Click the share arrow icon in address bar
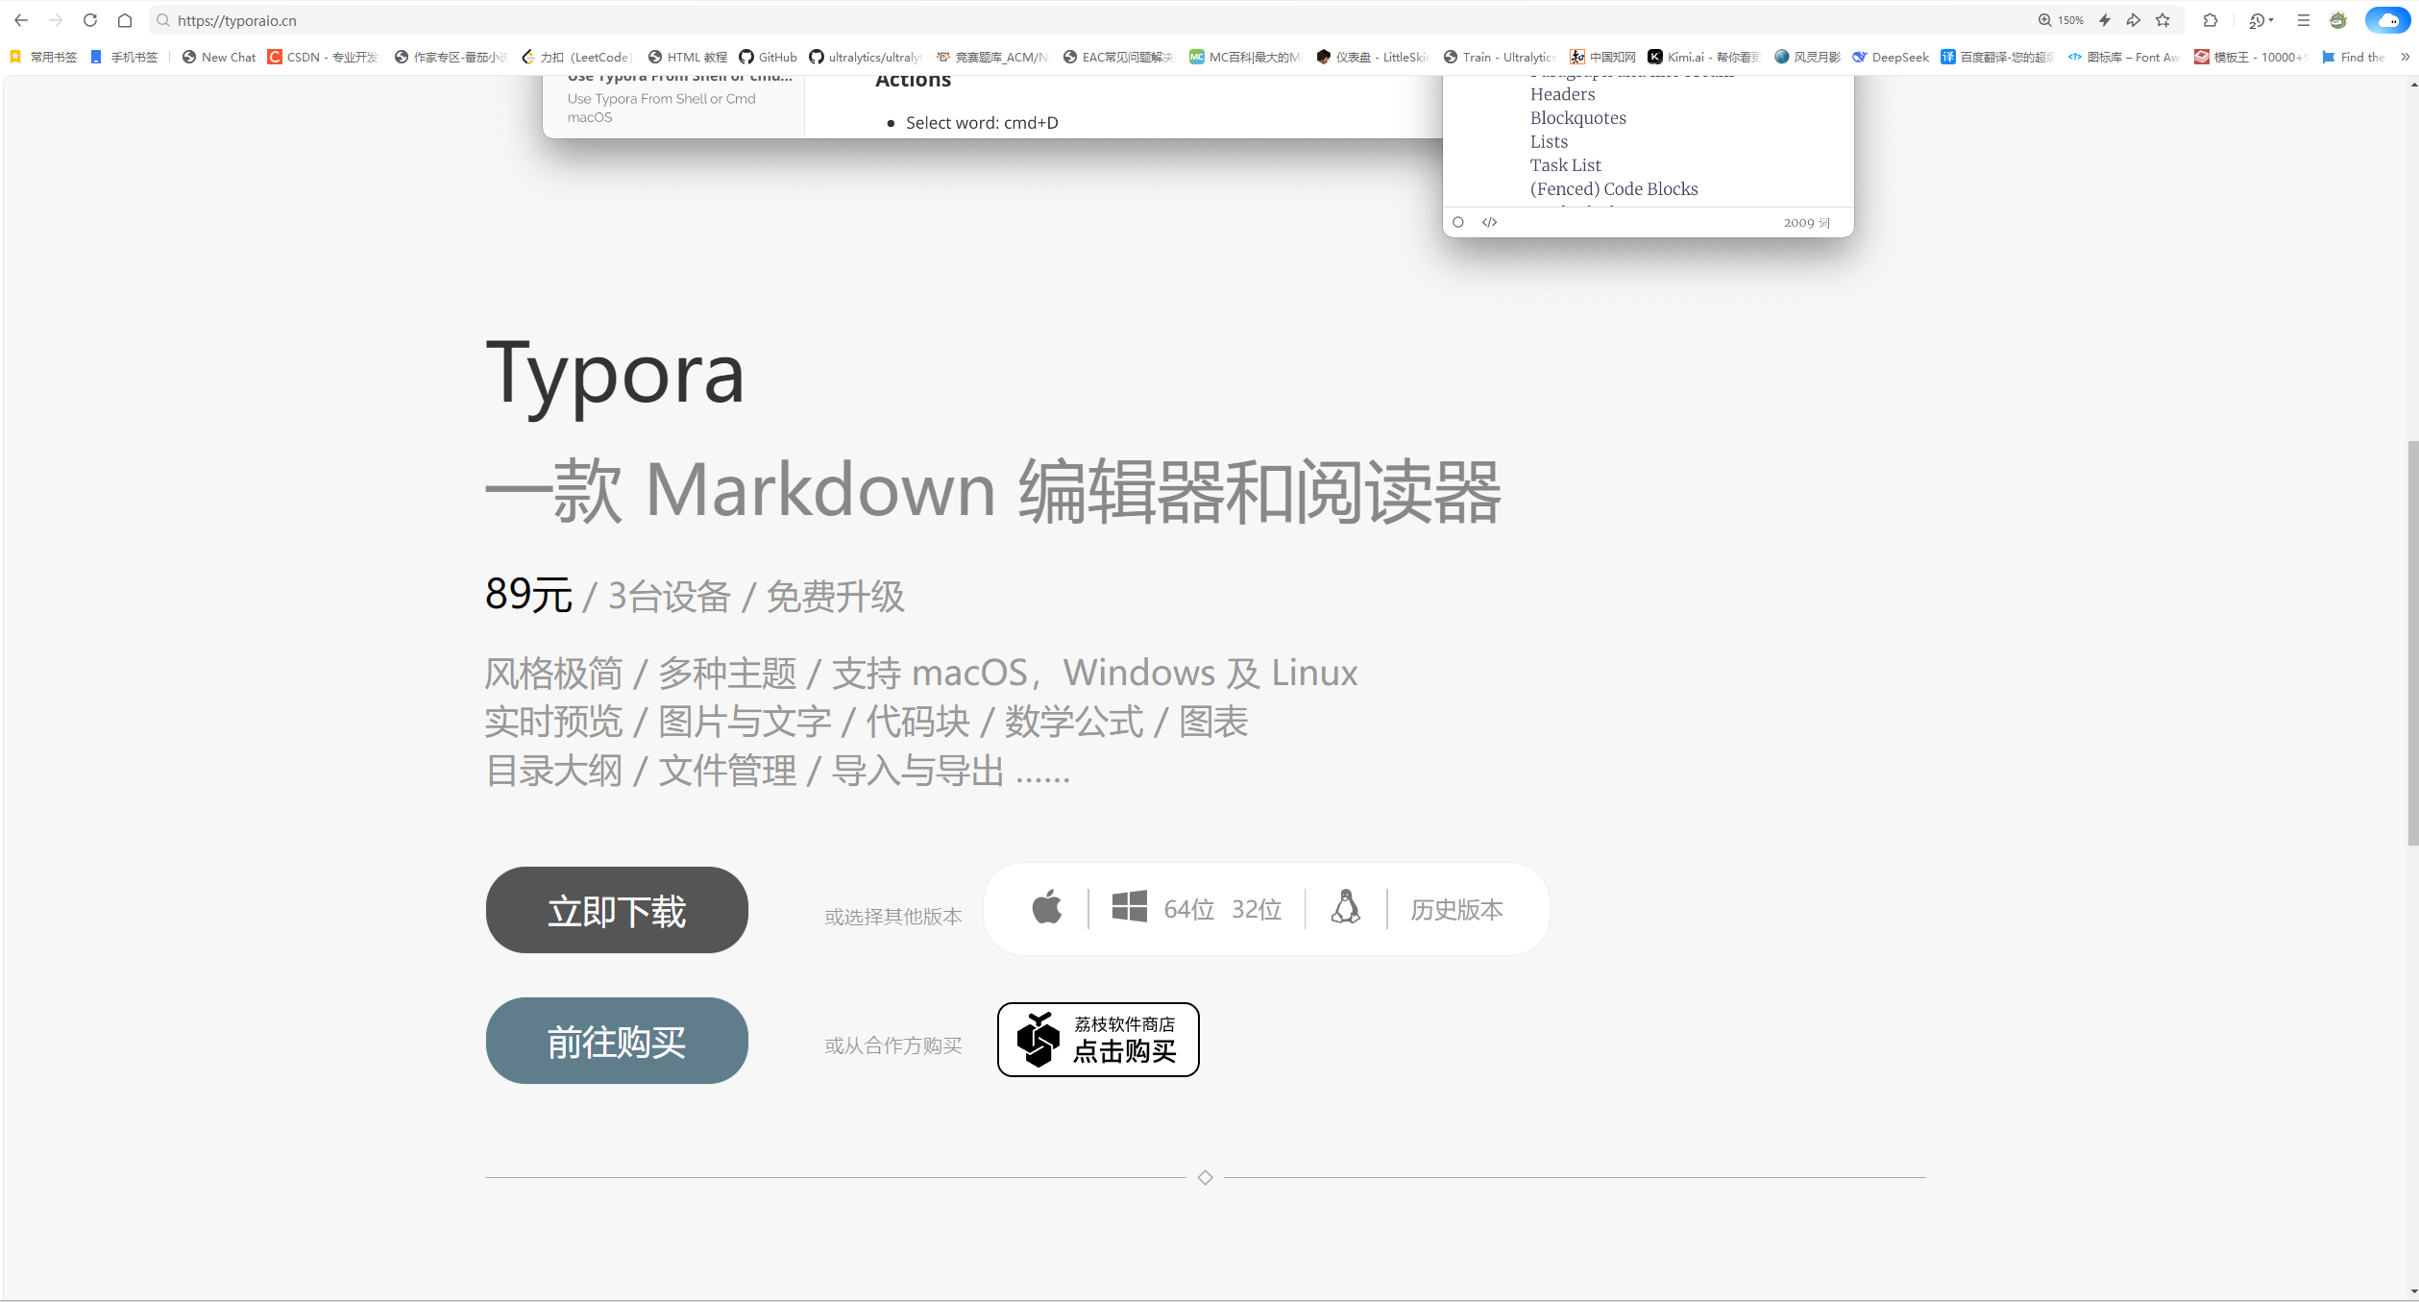2419x1302 pixels. 2133,20
